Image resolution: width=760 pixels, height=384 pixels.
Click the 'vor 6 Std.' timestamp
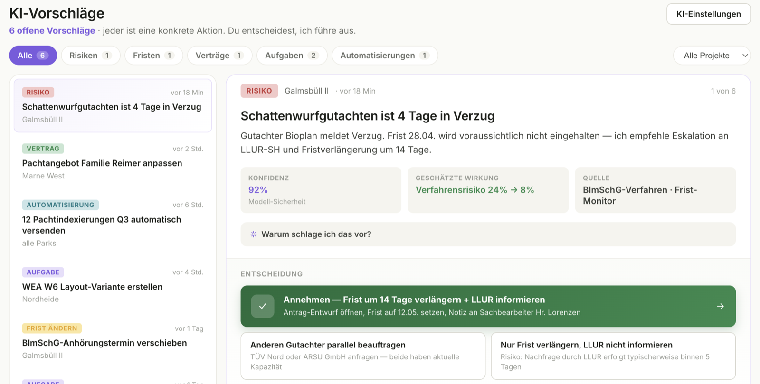(x=188, y=205)
